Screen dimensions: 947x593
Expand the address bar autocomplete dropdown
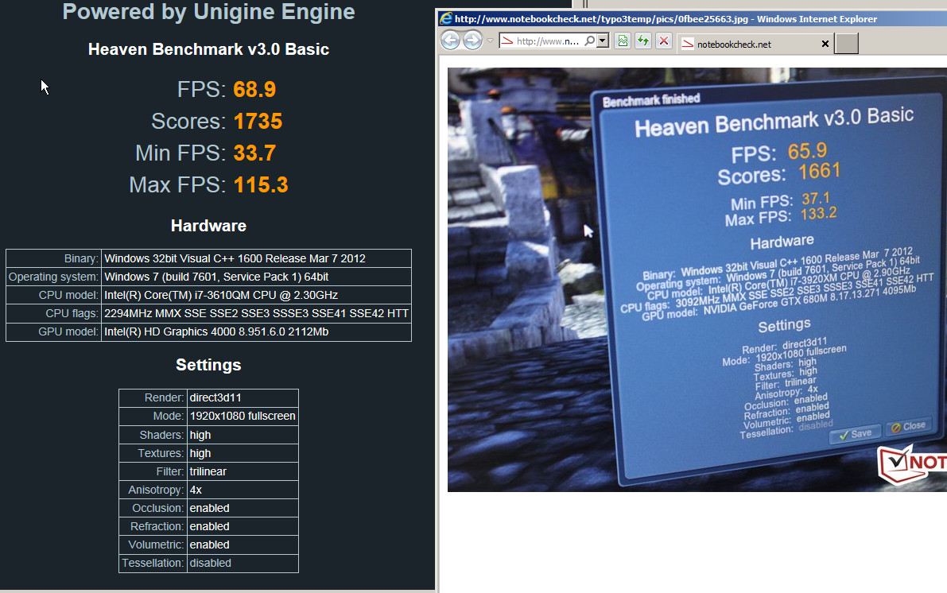(x=602, y=41)
